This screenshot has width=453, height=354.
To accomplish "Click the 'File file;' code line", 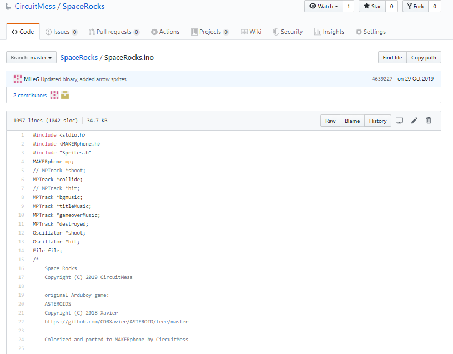I will [47, 251].
